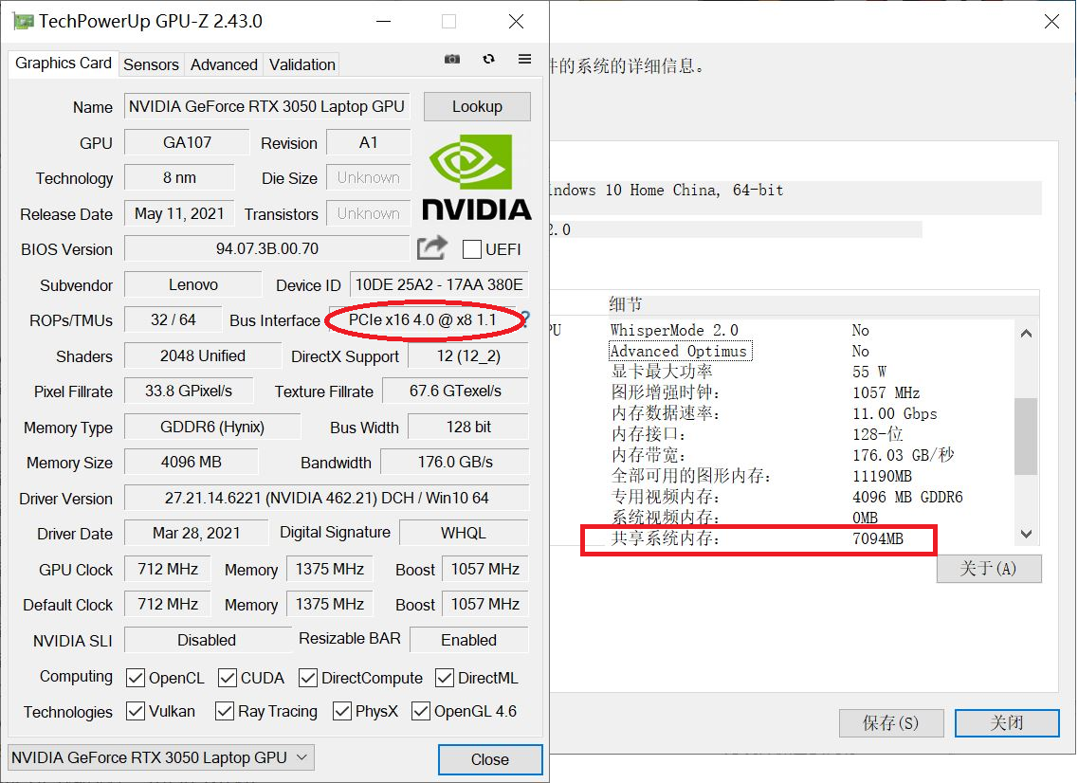Click the Resizable BAR Enabled field

click(x=469, y=640)
